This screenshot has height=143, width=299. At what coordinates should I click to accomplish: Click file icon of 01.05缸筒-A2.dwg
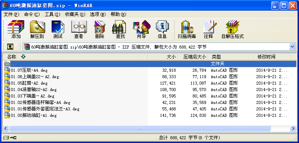pos(7,83)
